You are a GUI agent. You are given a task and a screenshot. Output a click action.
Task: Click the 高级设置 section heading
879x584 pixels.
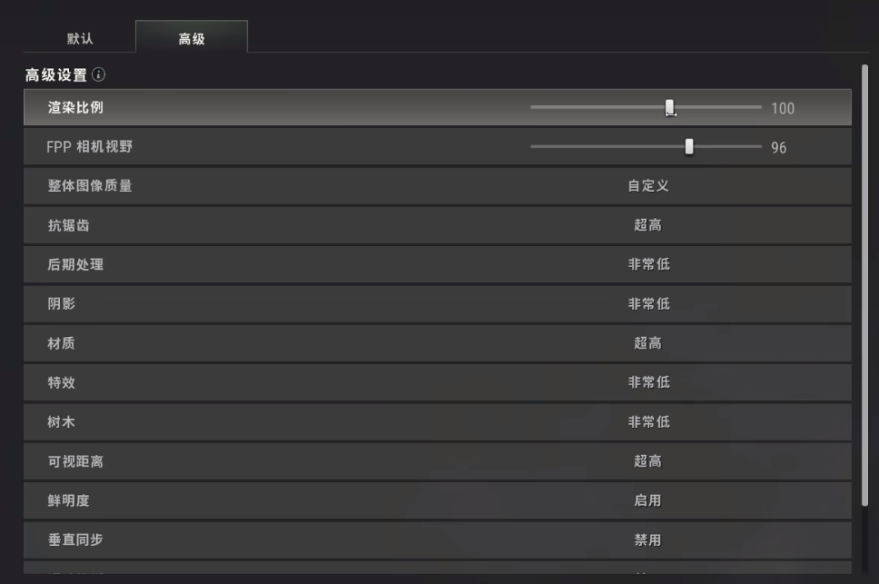pyautogui.click(x=56, y=75)
